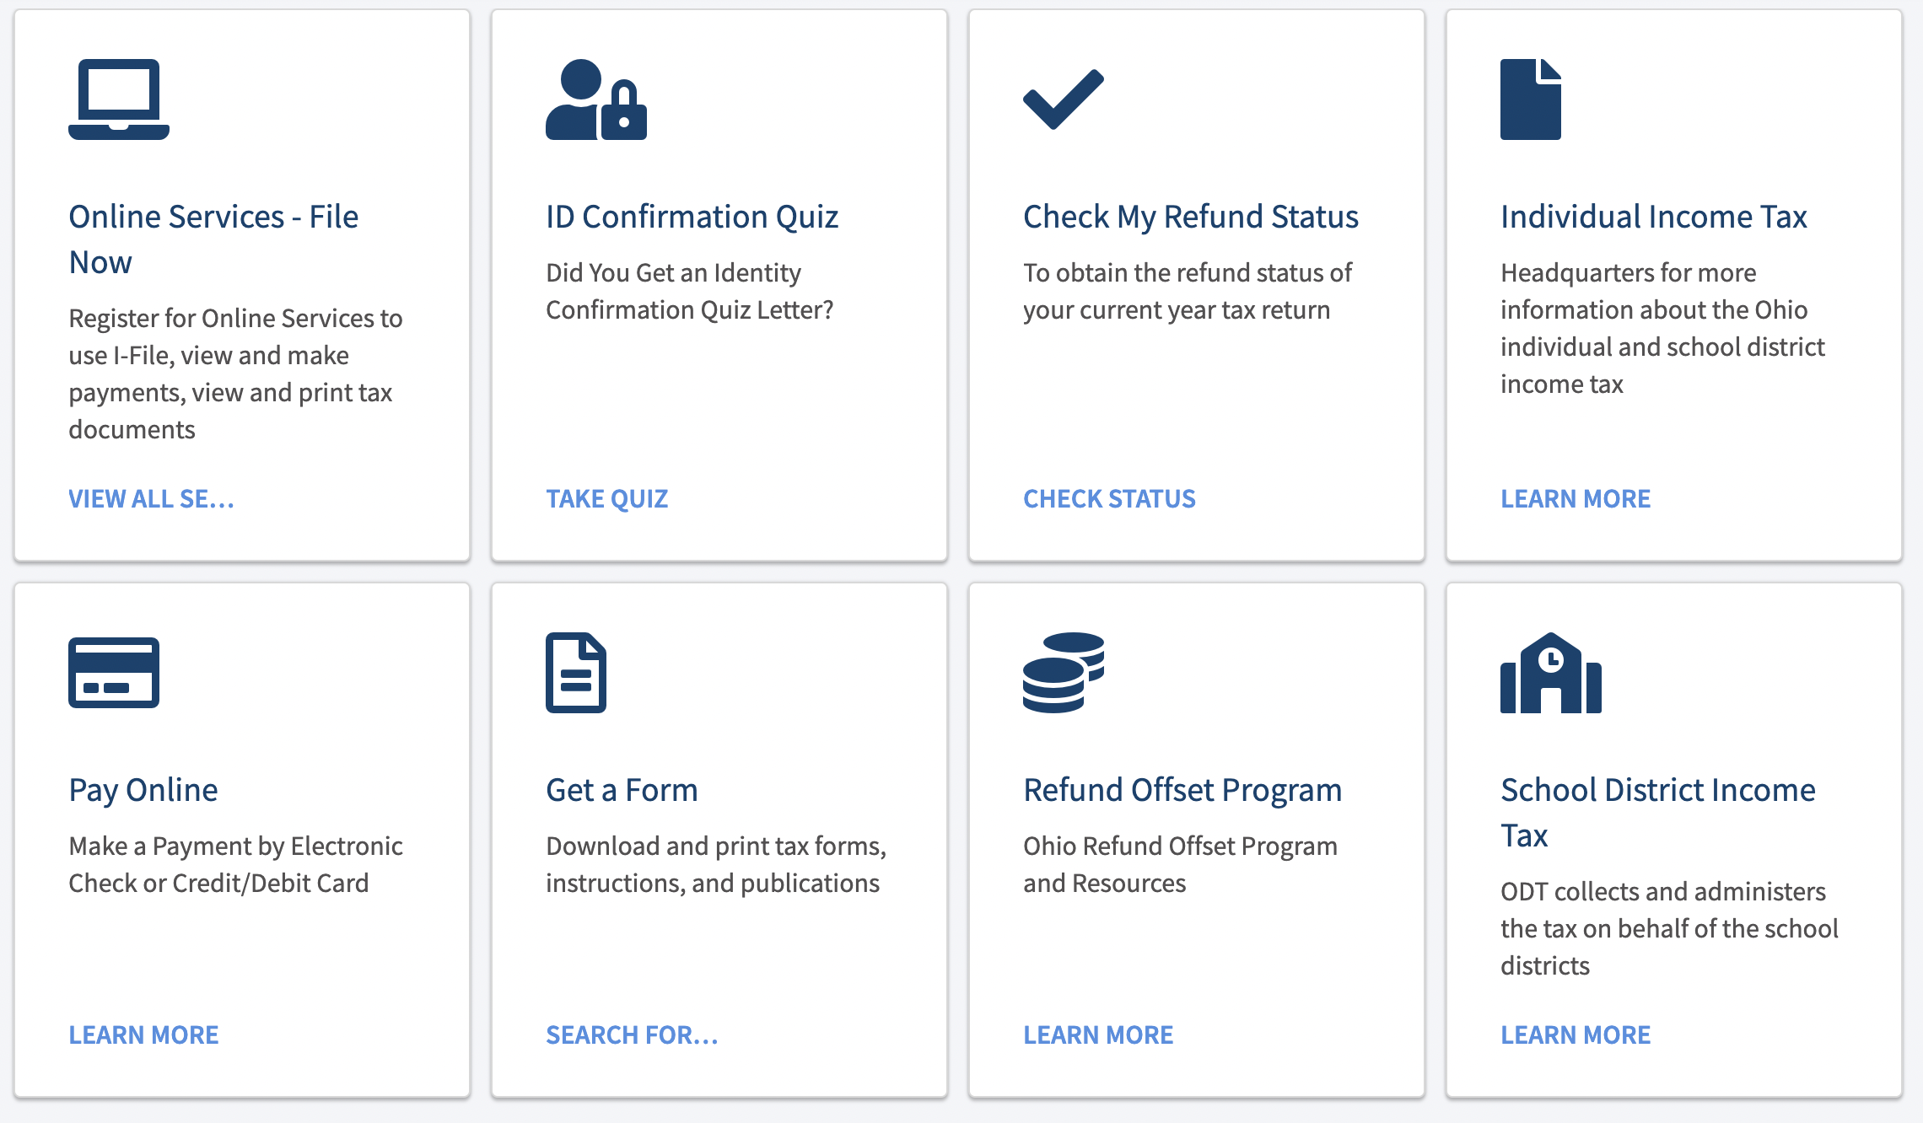This screenshot has height=1123, width=1923.
Task: Click the school building icon
Action: [x=1551, y=673]
